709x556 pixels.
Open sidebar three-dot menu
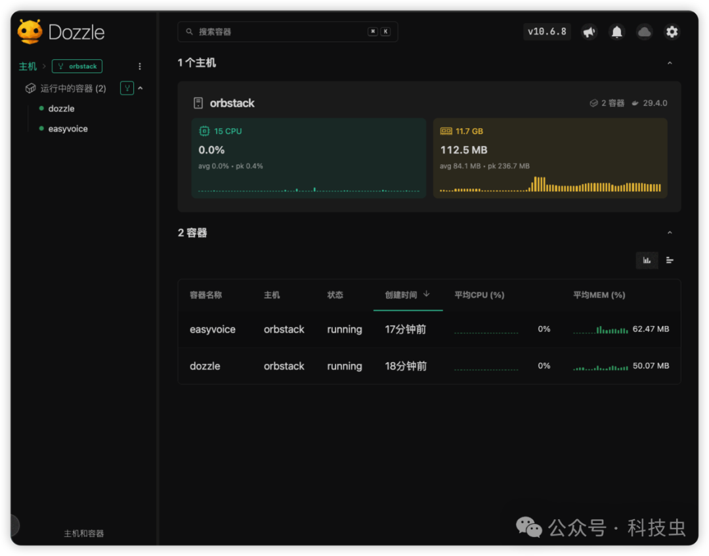tap(140, 66)
